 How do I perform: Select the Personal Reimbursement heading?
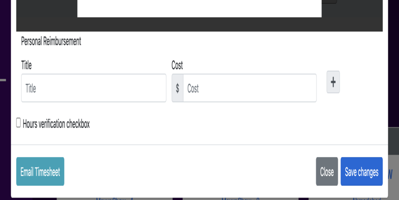click(x=51, y=41)
